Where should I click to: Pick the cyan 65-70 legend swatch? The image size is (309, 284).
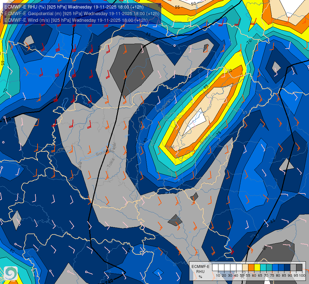click(x=263, y=268)
